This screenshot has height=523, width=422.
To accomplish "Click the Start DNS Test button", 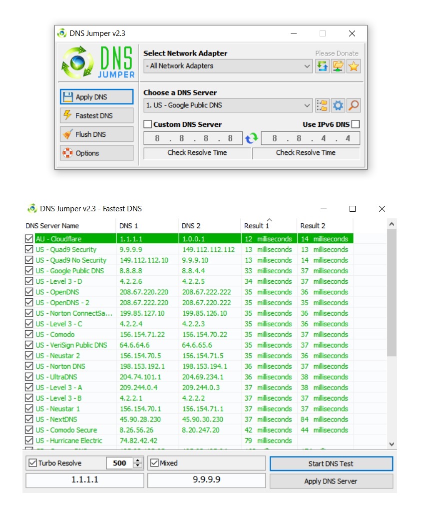I will click(x=331, y=464).
